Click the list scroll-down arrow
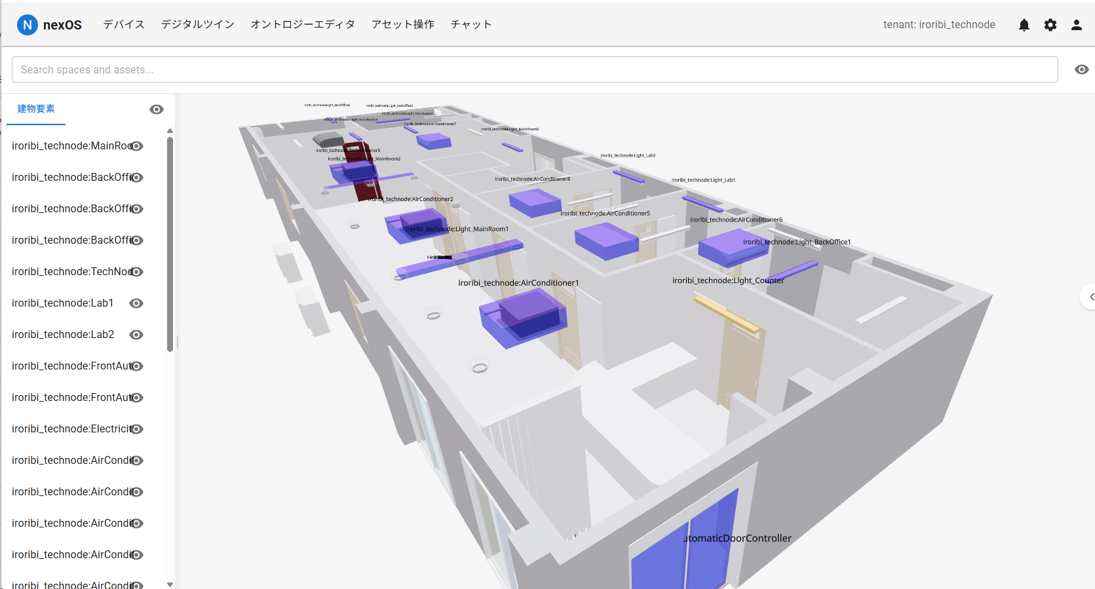This screenshot has height=589, width=1095. [170, 584]
